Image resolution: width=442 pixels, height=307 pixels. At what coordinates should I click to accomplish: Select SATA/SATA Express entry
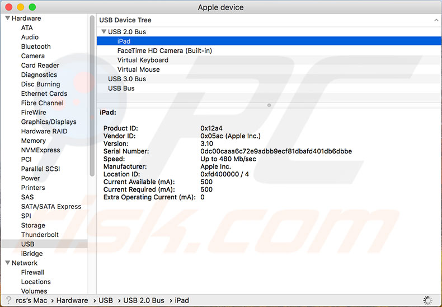[x=51, y=206]
